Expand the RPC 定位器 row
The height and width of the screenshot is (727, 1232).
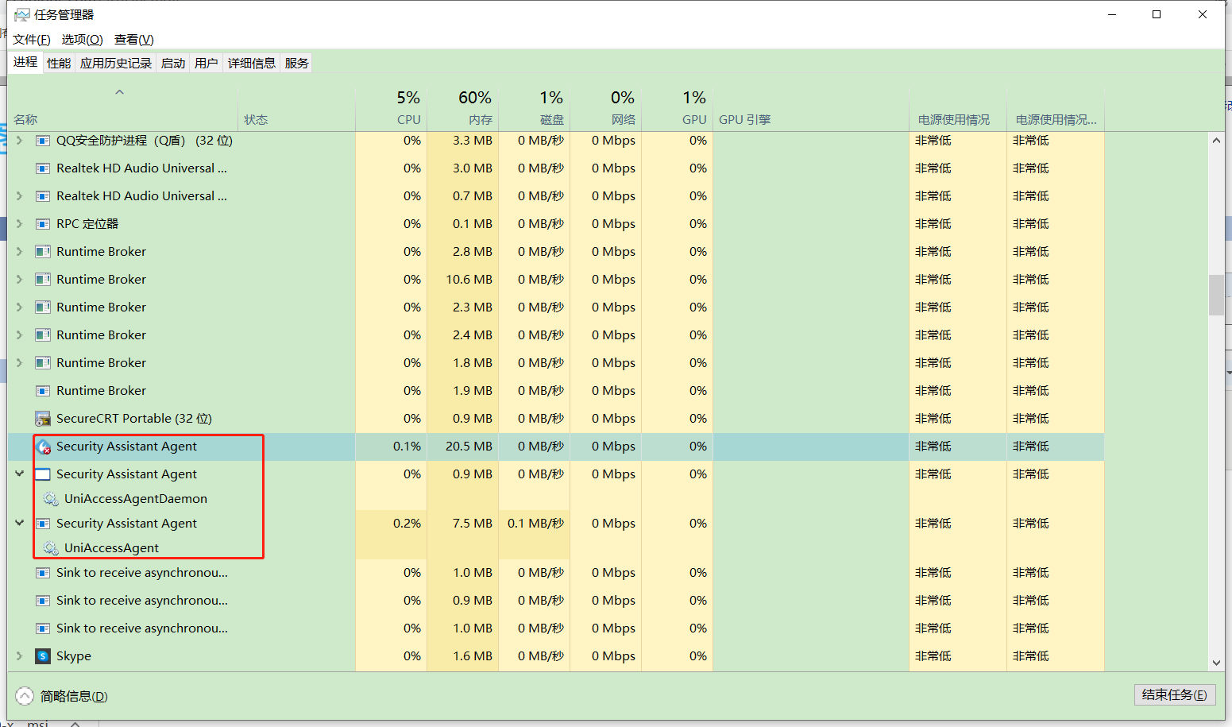pos(19,224)
